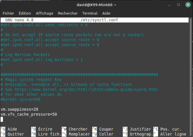Click the vm.vfs_cache_pressure=50 line

pyautogui.click(x=29, y=114)
